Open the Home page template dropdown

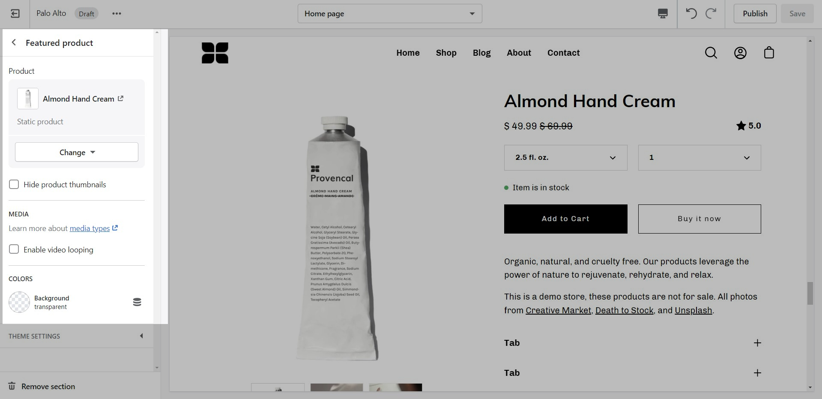(x=390, y=14)
